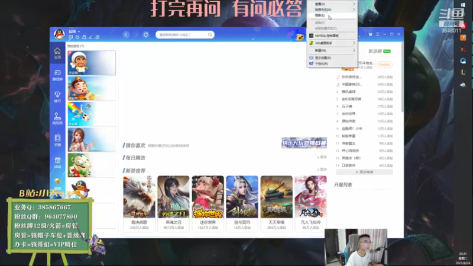Select 刷新(E) in the context menu
Screen dimensions: 473x266
332,15
